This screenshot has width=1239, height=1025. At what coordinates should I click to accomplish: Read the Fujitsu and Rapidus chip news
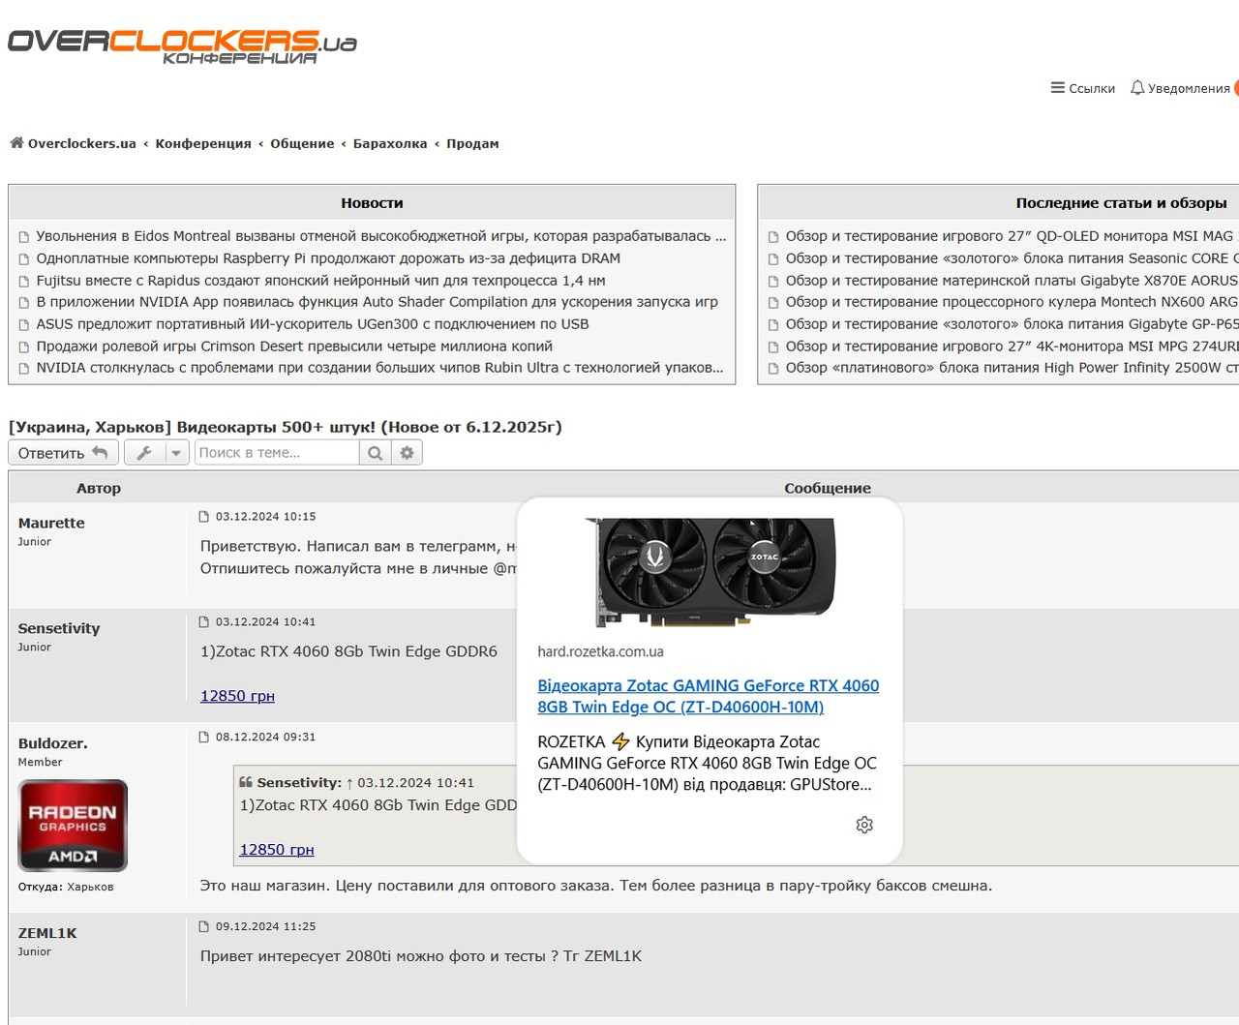click(320, 281)
